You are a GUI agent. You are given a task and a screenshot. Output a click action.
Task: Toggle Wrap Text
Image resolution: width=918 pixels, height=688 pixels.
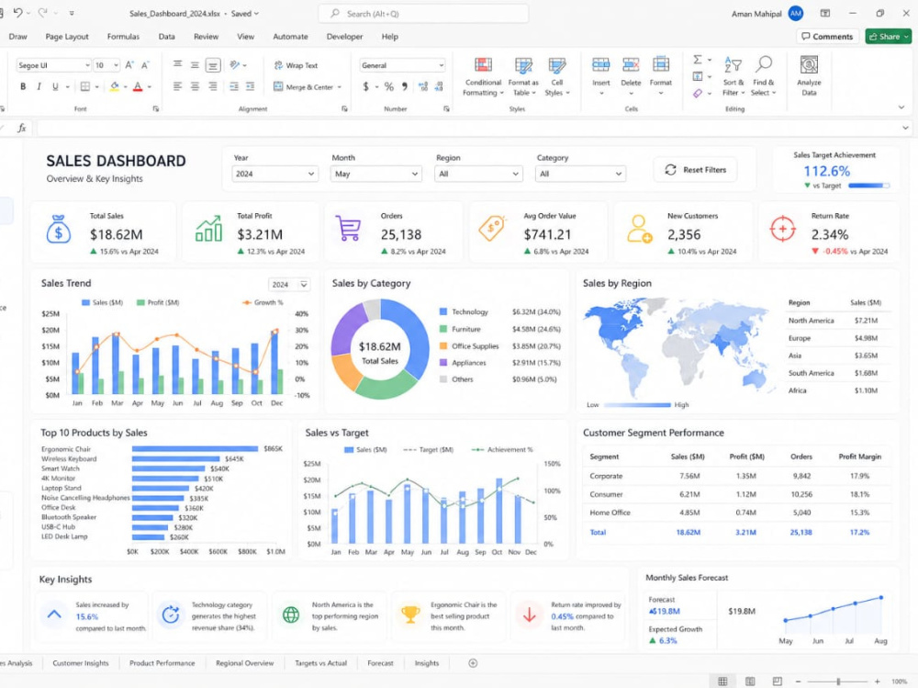tap(296, 65)
